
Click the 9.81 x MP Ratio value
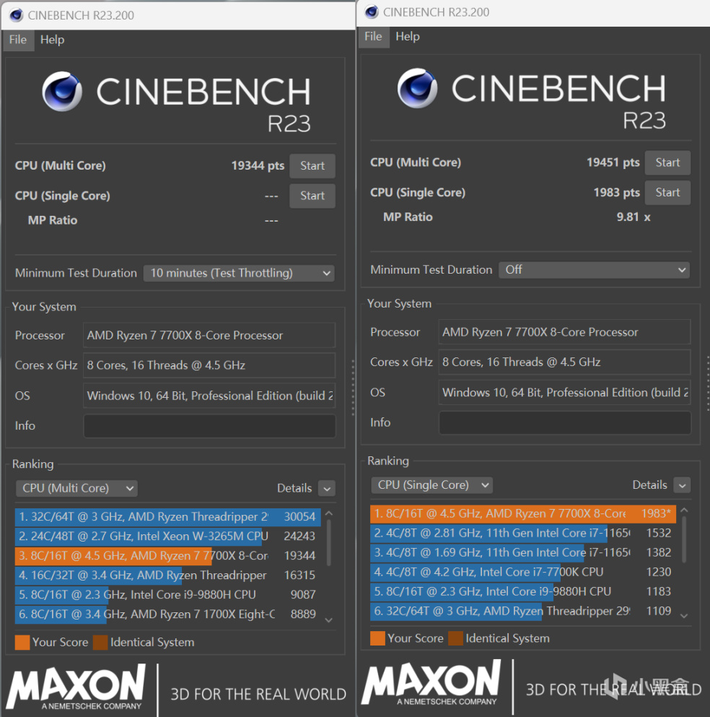[634, 217]
